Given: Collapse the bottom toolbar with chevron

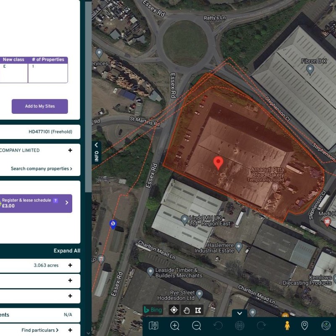Looking at the screenshot, I should pos(239,313).
